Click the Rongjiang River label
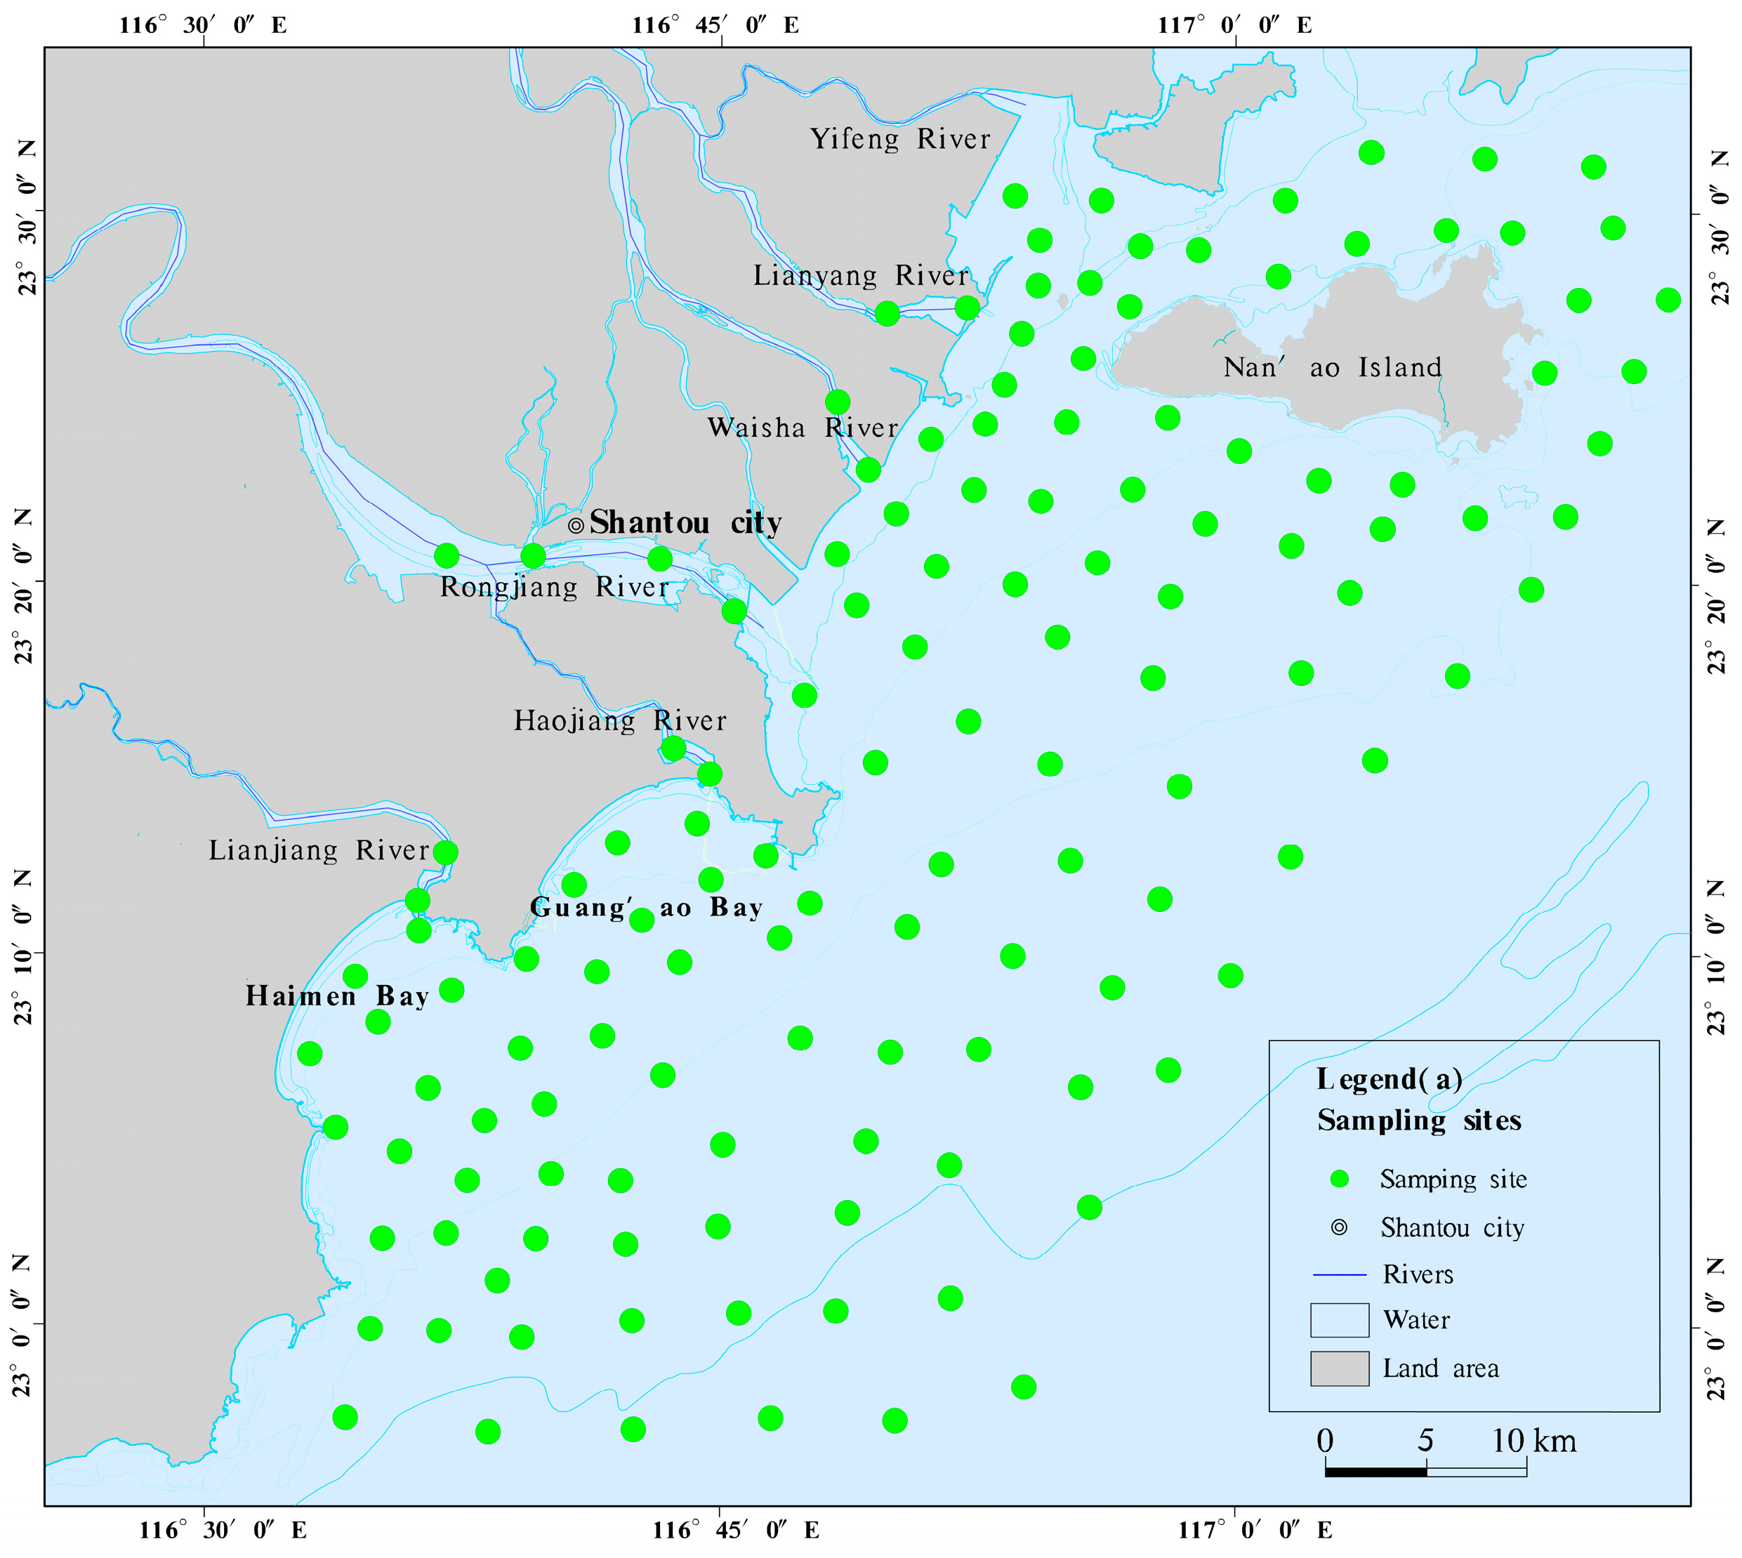Image resolution: width=1742 pixels, height=1558 pixels. click(x=554, y=587)
